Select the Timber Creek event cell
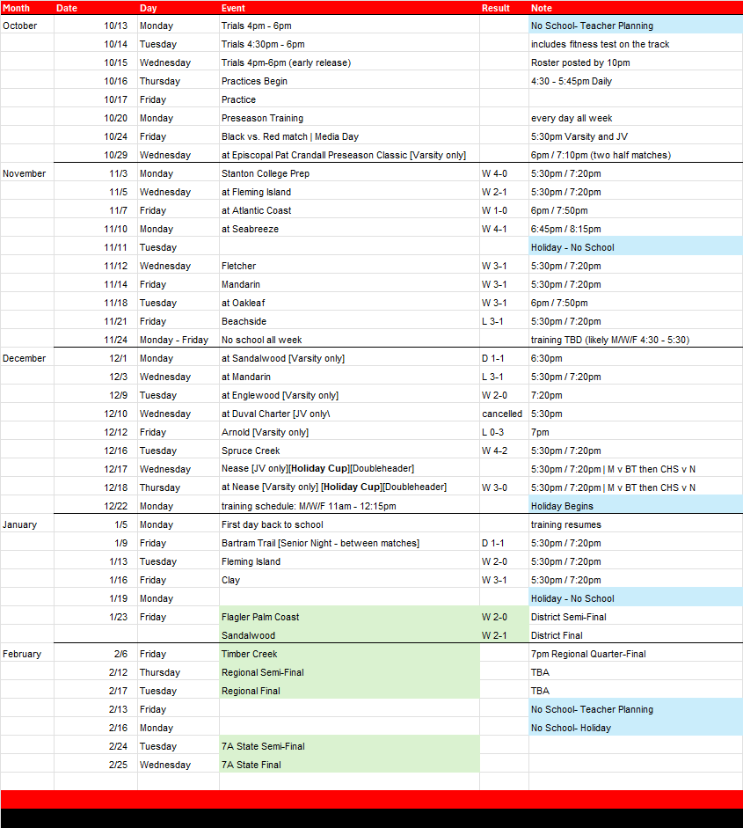Screen dimensions: 743x828 [x=249, y=655]
